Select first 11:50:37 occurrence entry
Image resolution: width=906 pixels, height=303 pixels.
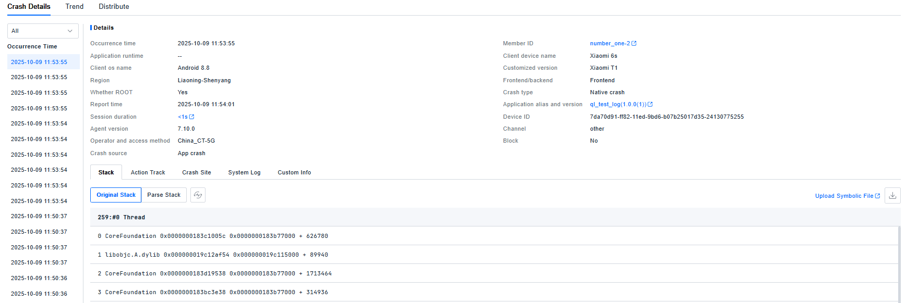(x=39, y=217)
